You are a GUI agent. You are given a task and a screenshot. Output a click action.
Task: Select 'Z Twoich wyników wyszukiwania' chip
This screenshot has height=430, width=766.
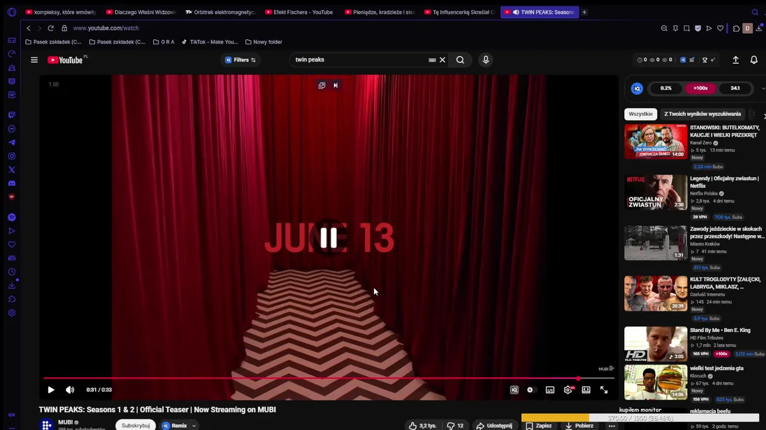click(703, 114)
